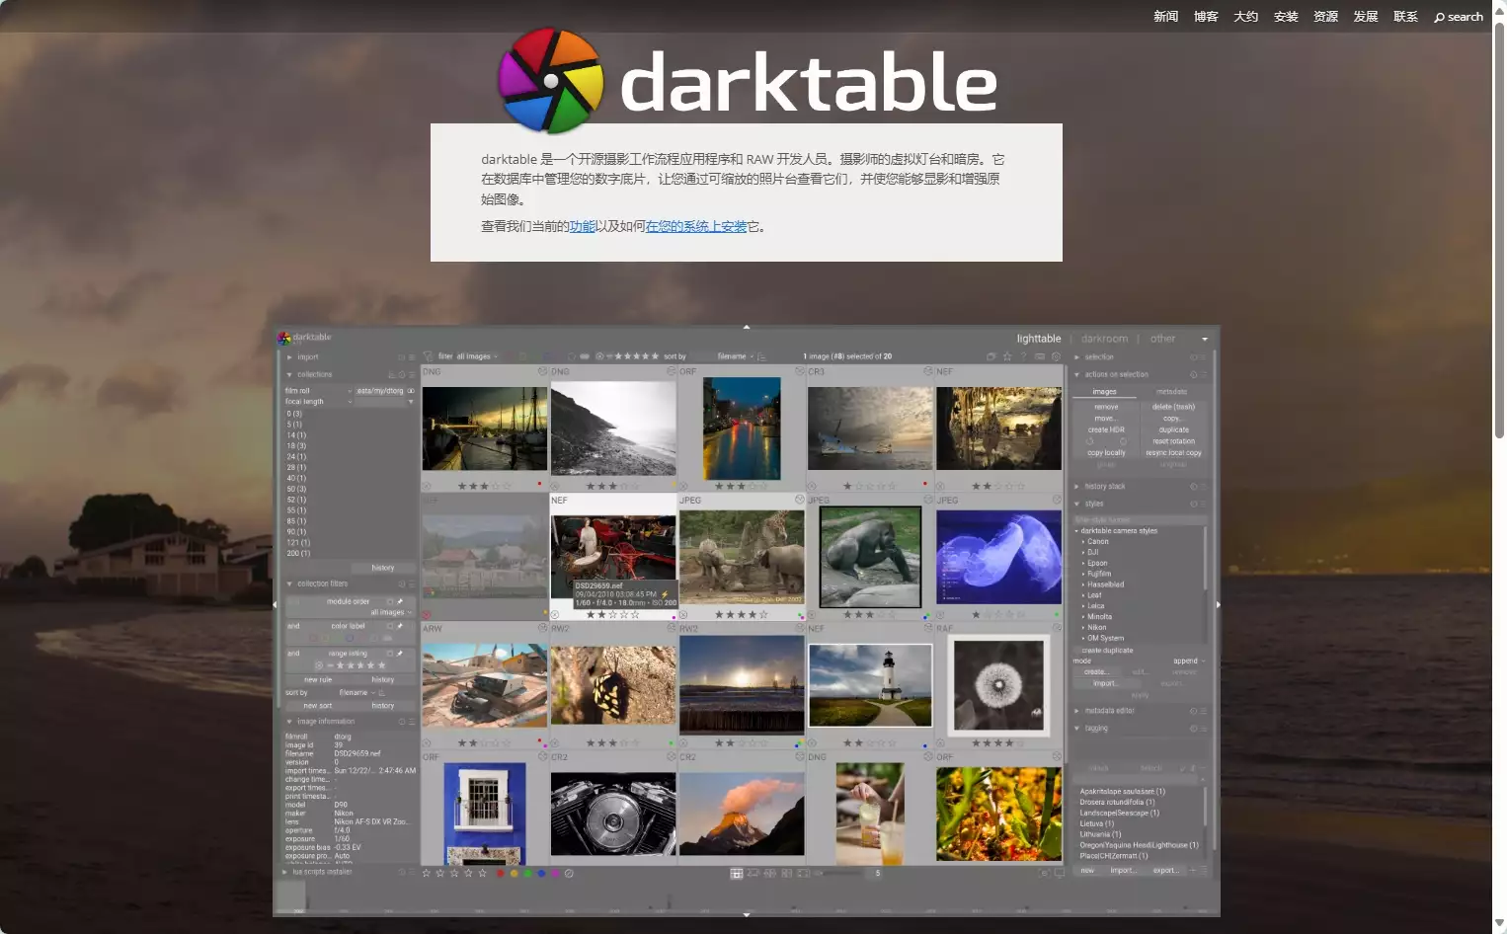Click the keyboard shortcuts icon in top toolbar

(x=1040, y=356)
